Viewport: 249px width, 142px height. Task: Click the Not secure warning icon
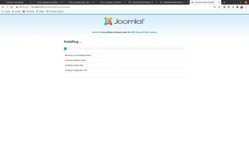click(17, 7)
